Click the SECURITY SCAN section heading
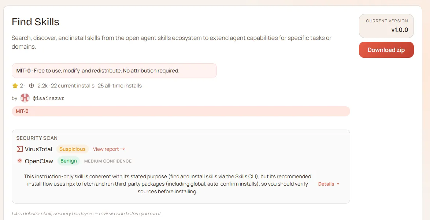The width and height of the screenshot is (430, 220). 37,138
